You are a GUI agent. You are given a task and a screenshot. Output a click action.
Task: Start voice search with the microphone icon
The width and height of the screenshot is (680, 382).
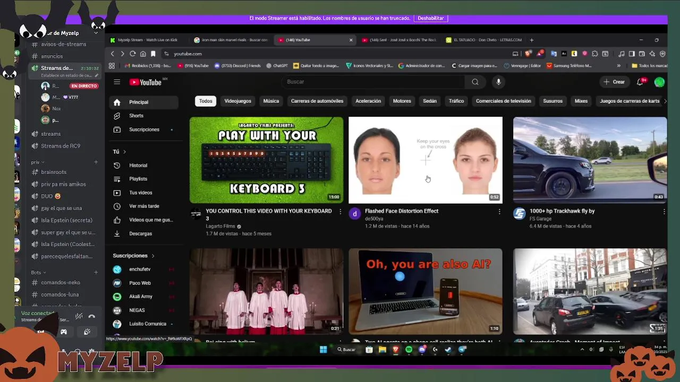pos(498,82)
